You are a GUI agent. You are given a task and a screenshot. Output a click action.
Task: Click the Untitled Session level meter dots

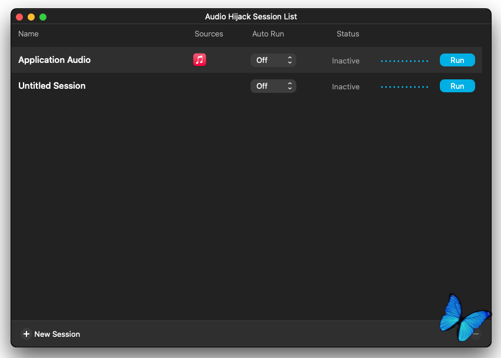tap(405, 86)
